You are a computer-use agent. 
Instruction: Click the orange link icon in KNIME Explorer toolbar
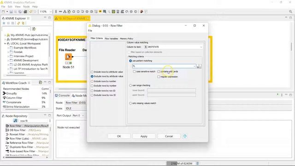[x=18, y=23]
